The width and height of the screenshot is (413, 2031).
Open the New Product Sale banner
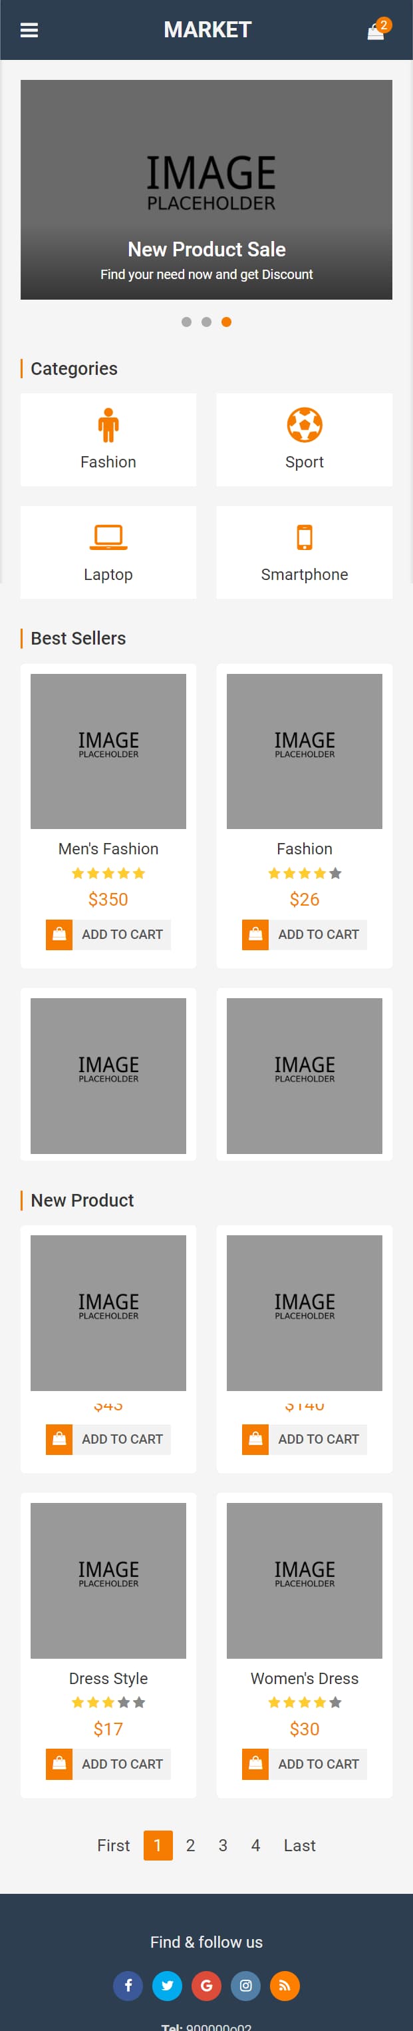[x=206, y=189]
